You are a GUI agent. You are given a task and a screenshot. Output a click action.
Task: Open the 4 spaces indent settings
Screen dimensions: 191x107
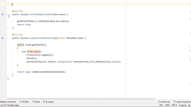pos(183,105)
